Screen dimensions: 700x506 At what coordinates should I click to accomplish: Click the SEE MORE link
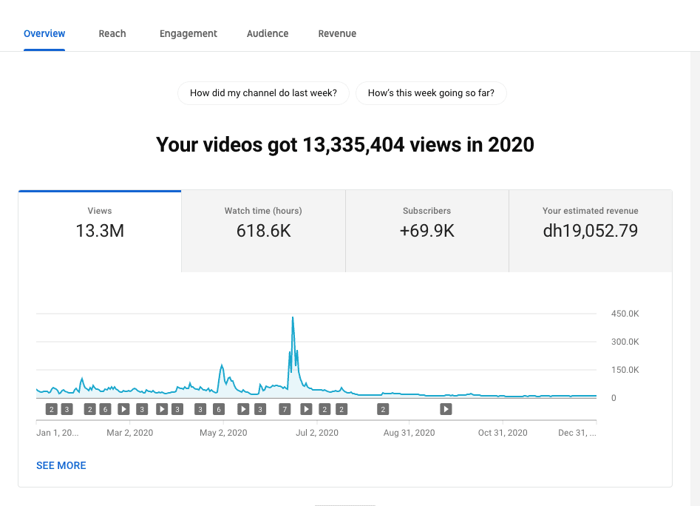click(61, 465)
